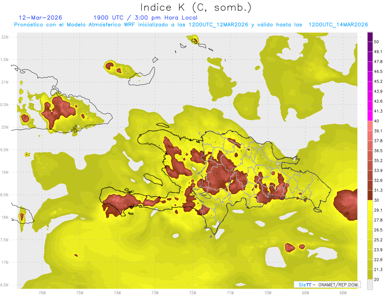
Task: Click the colorbar value "22.6"
Action: pos(378,260)
